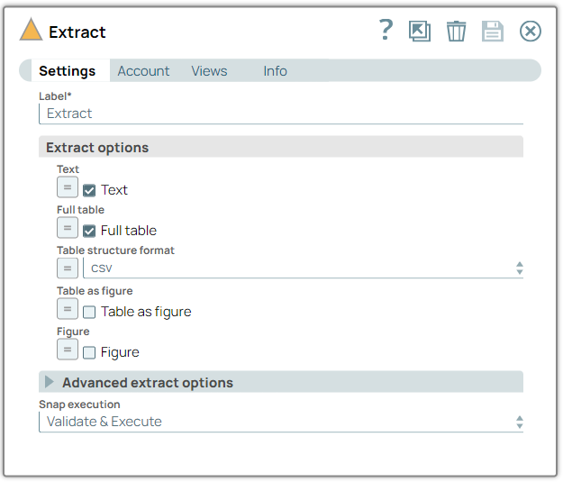Toggle expression button for Full table
563x482 pixels.
point(68,228)
